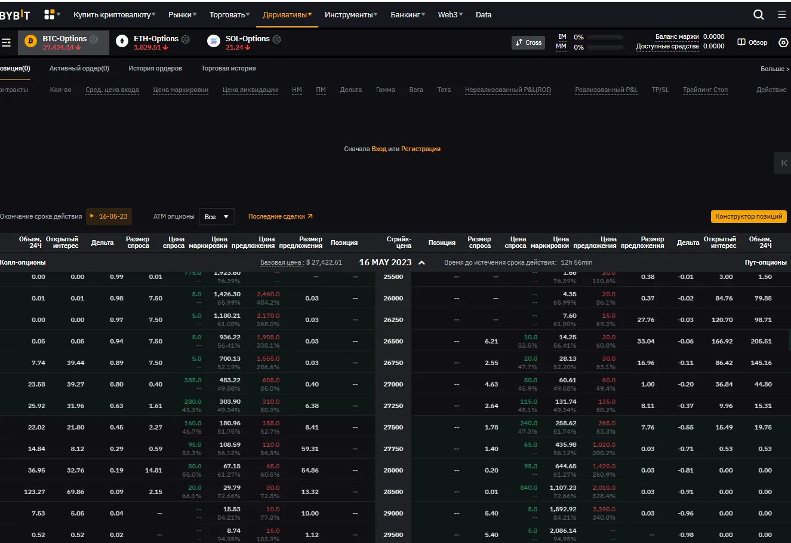Click the IM margin progress bar
This screenshot has height=543, width=791.
pos(604,36)
